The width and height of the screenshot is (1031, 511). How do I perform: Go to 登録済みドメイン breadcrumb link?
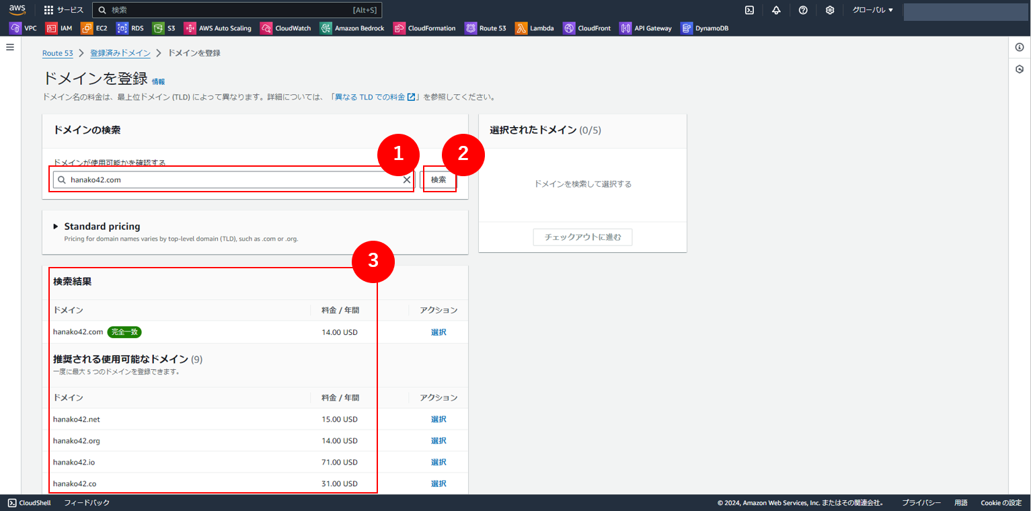tap(120, 53)
